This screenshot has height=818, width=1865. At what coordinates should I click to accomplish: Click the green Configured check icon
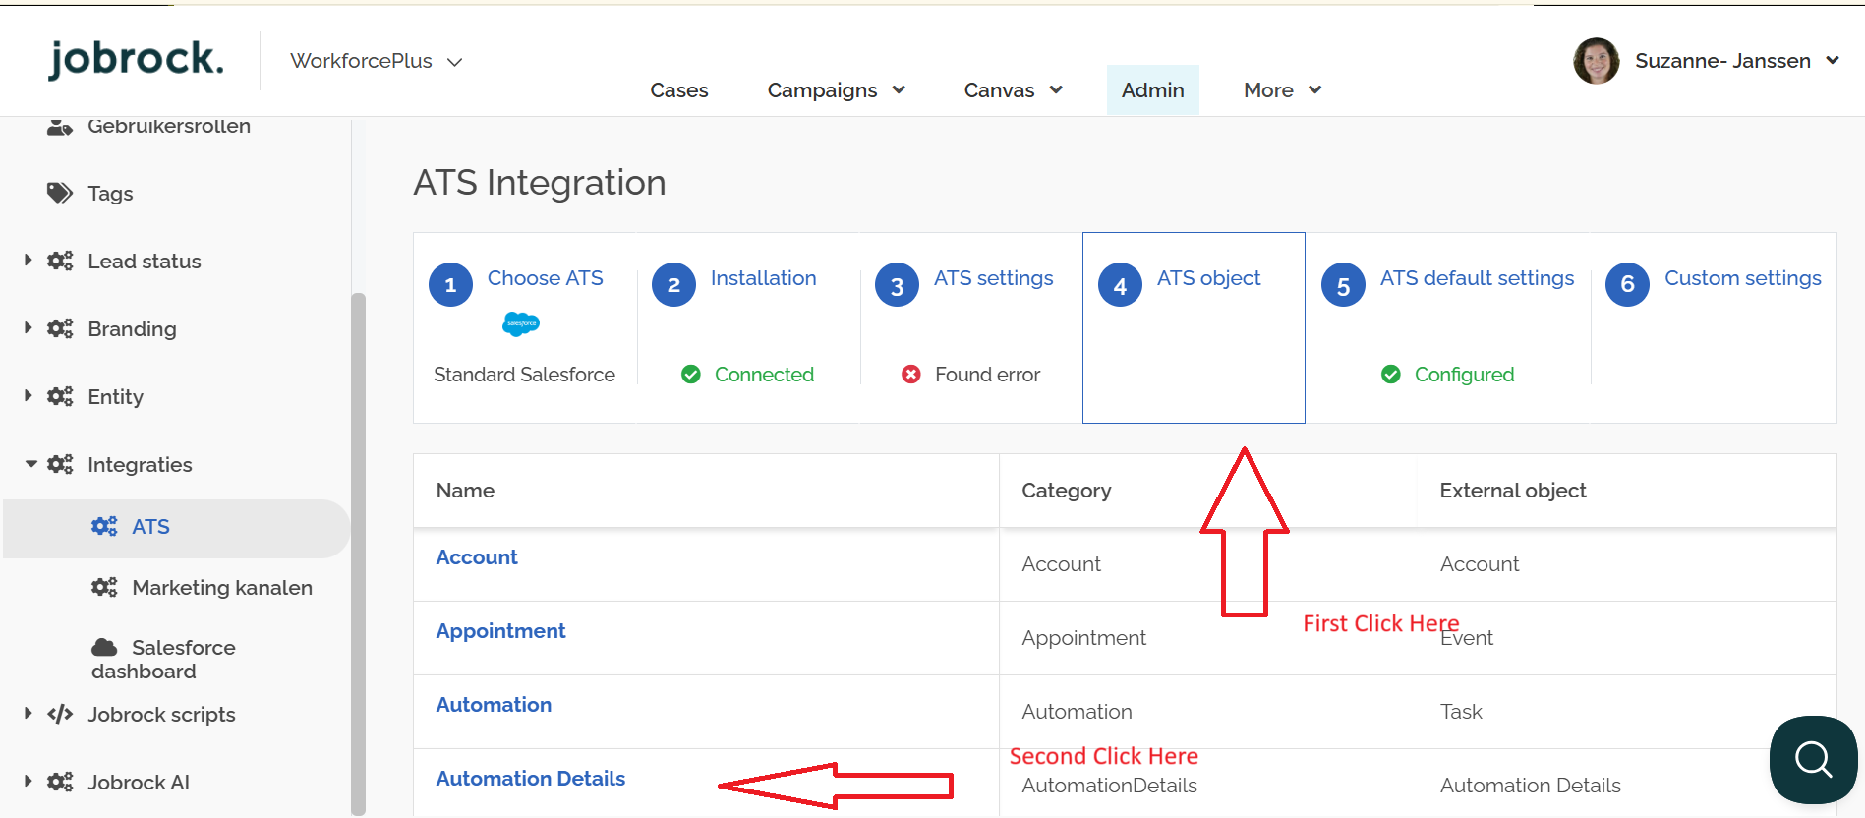coord(1391,375)
